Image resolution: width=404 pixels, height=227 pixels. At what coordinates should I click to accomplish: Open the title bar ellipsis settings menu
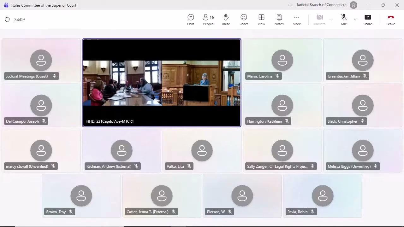pyautogui.click(x=290, y=5)
